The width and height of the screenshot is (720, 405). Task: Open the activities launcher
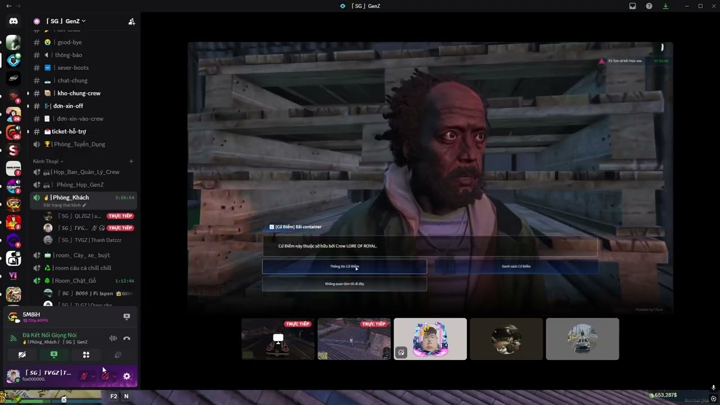pos(86,355)
